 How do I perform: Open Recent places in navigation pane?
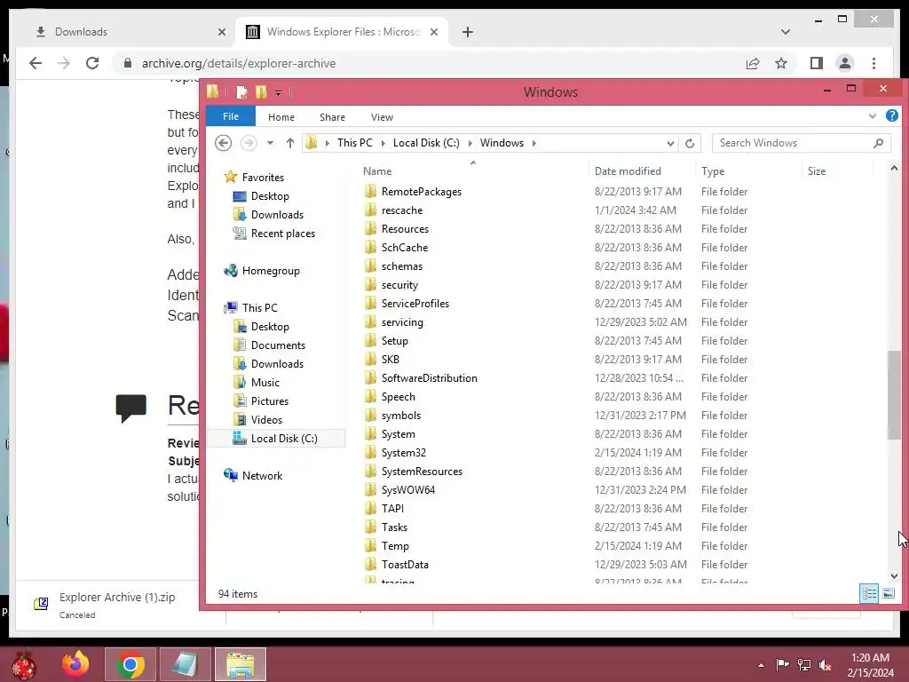click(283, 234)
